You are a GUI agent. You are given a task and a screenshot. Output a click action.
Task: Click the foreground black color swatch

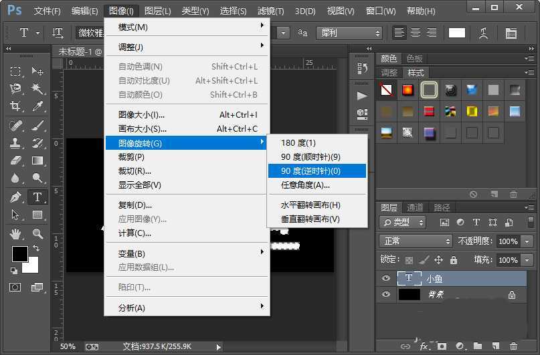(19, 254)
